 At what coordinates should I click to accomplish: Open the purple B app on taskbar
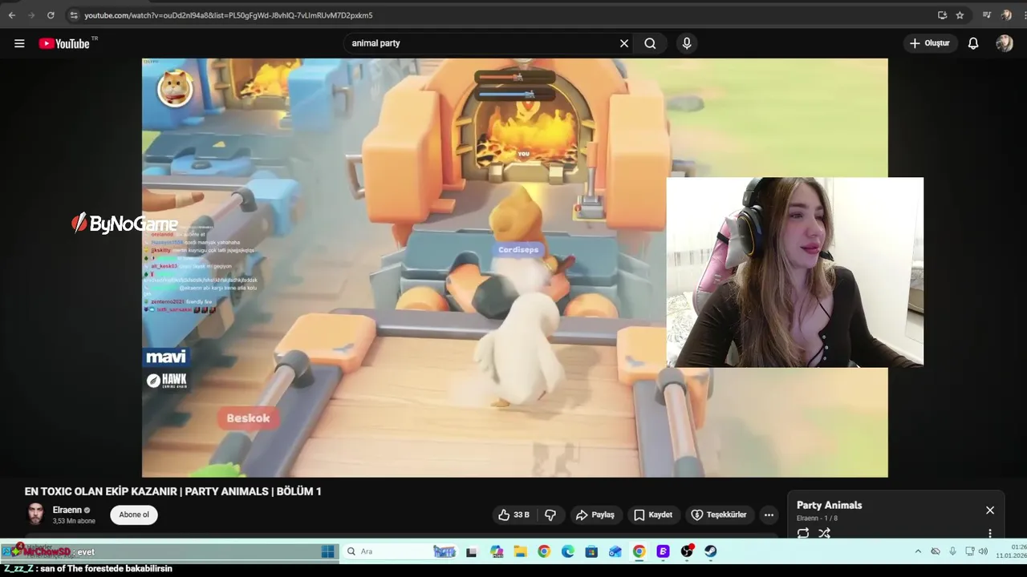663,551
